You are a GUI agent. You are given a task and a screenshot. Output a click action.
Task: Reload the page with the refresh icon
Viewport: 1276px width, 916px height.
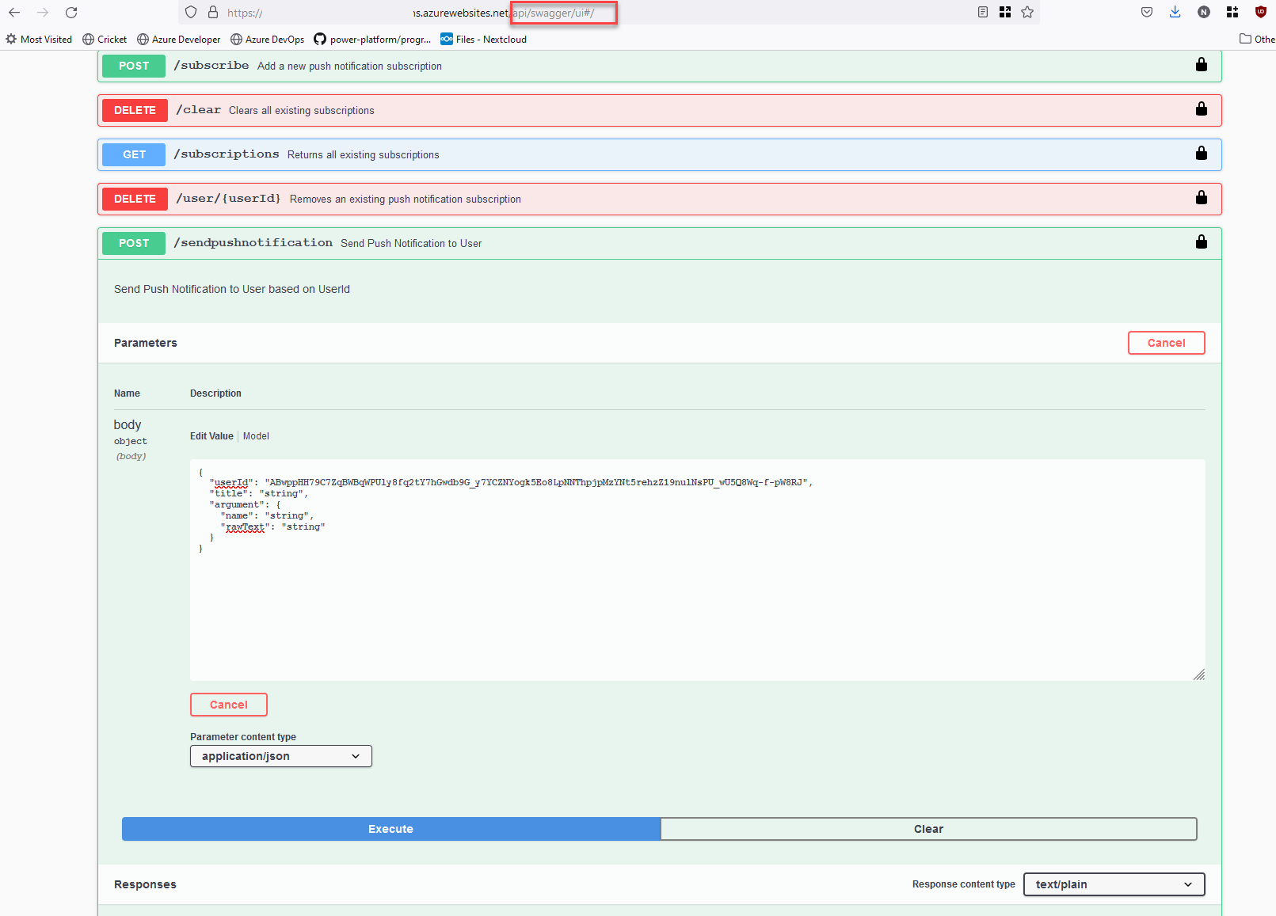71,12
